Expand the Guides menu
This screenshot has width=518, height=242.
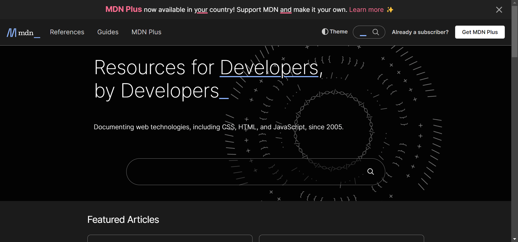pyautogui.click(x=108, y=32)
